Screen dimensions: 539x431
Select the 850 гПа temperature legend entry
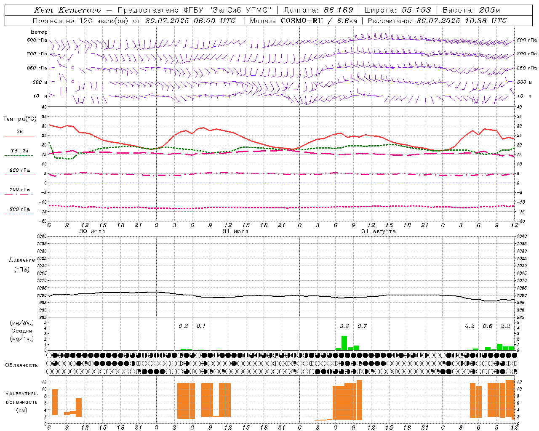click(19, 170)
